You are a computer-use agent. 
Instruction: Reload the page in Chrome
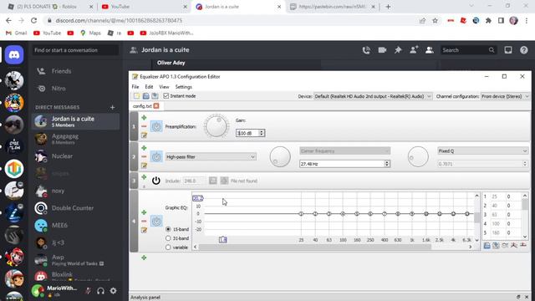pyautogui.click(x=33, y=20)
